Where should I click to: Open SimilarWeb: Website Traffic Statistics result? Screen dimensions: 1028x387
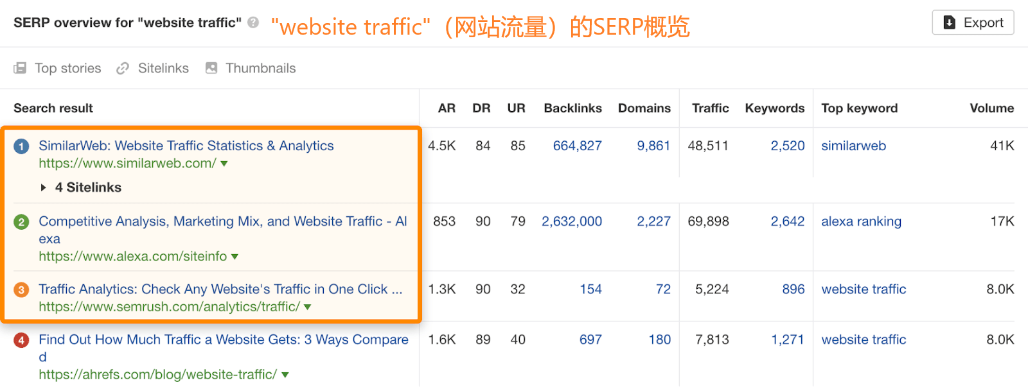pos(186,146)
